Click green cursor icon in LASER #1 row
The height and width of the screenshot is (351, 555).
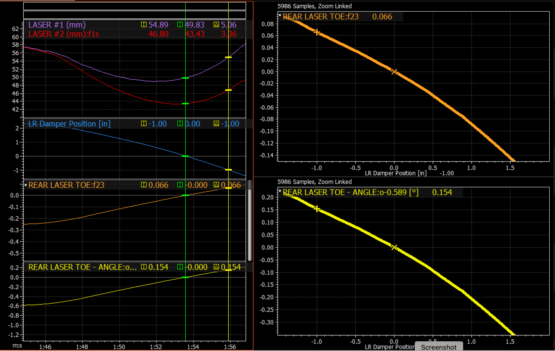coord(180,25)
